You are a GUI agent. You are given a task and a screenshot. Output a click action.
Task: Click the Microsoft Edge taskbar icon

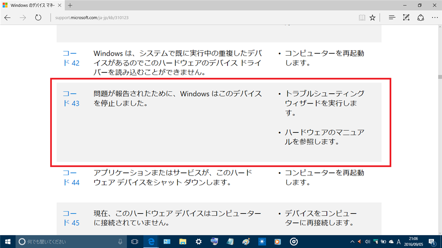[x=151, y=242]
